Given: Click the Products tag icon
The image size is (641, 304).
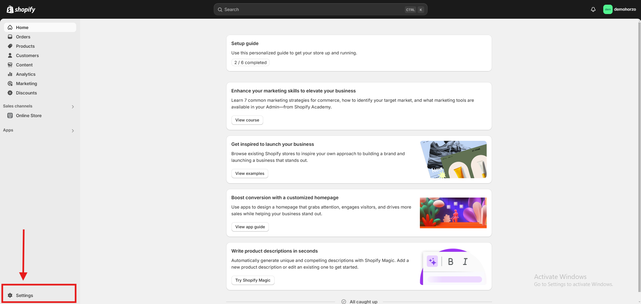Looking at the screenshot, I should coord(10,46).
